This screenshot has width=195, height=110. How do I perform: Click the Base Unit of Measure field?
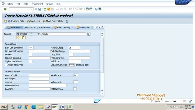(x=31, y=48)
